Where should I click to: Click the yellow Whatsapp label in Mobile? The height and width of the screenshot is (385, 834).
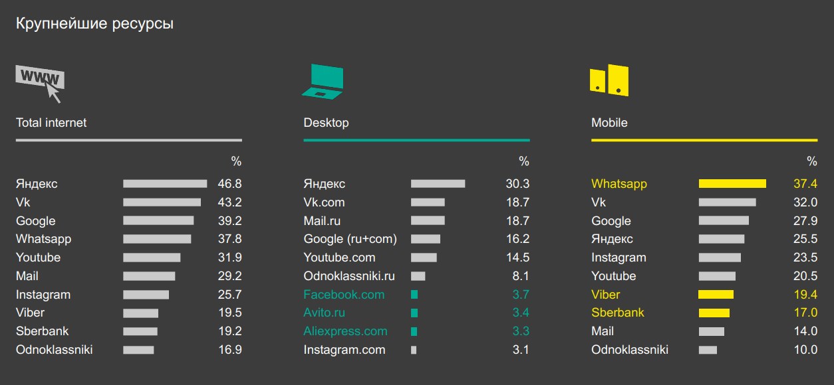(619, 184)
